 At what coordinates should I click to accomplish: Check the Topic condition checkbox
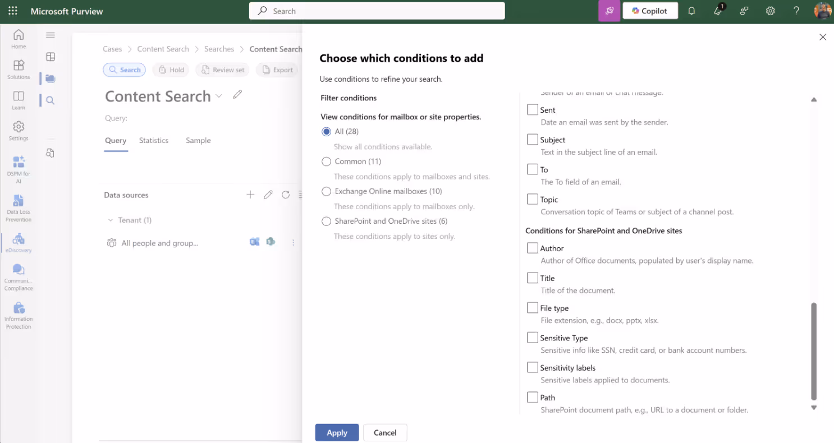[x=533, y=199]
